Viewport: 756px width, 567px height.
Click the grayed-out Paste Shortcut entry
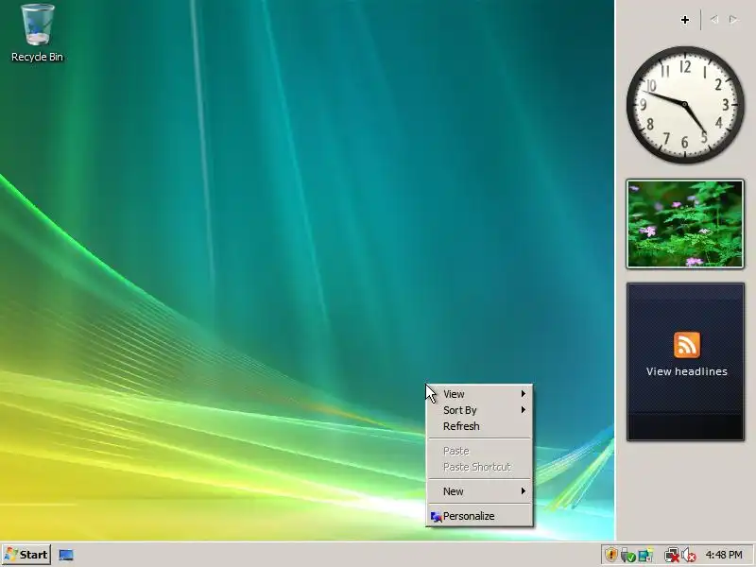480,467
